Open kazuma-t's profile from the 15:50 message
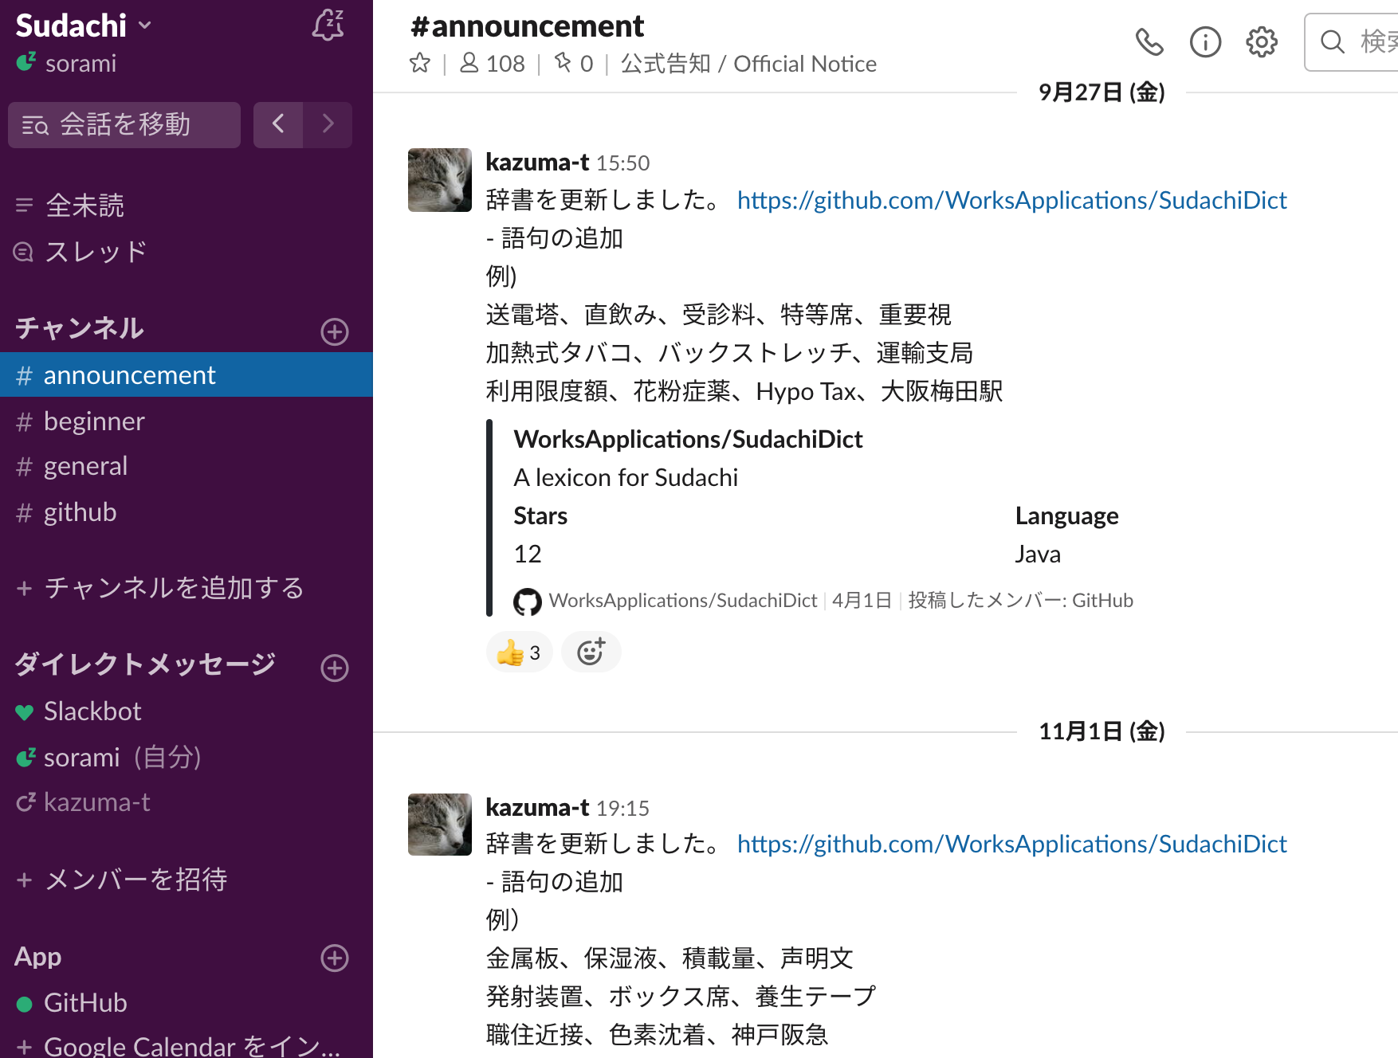 coord(537,163)
